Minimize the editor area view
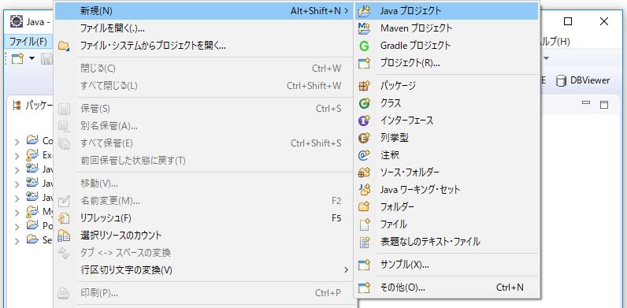The width and height of the screenshot is (627, 308). point(586,103)
